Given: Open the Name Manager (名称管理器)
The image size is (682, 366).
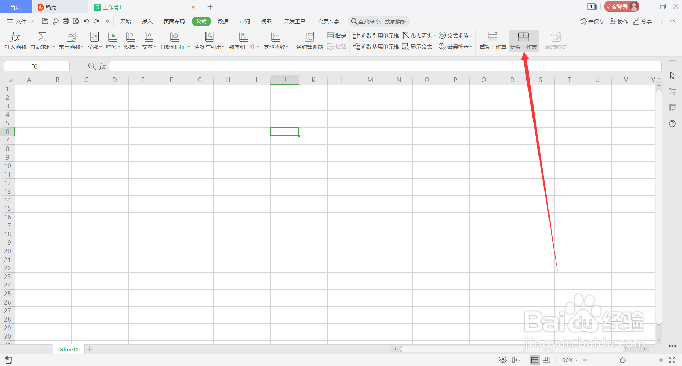Looking at the screenshot, I should [x=309, y=41].
